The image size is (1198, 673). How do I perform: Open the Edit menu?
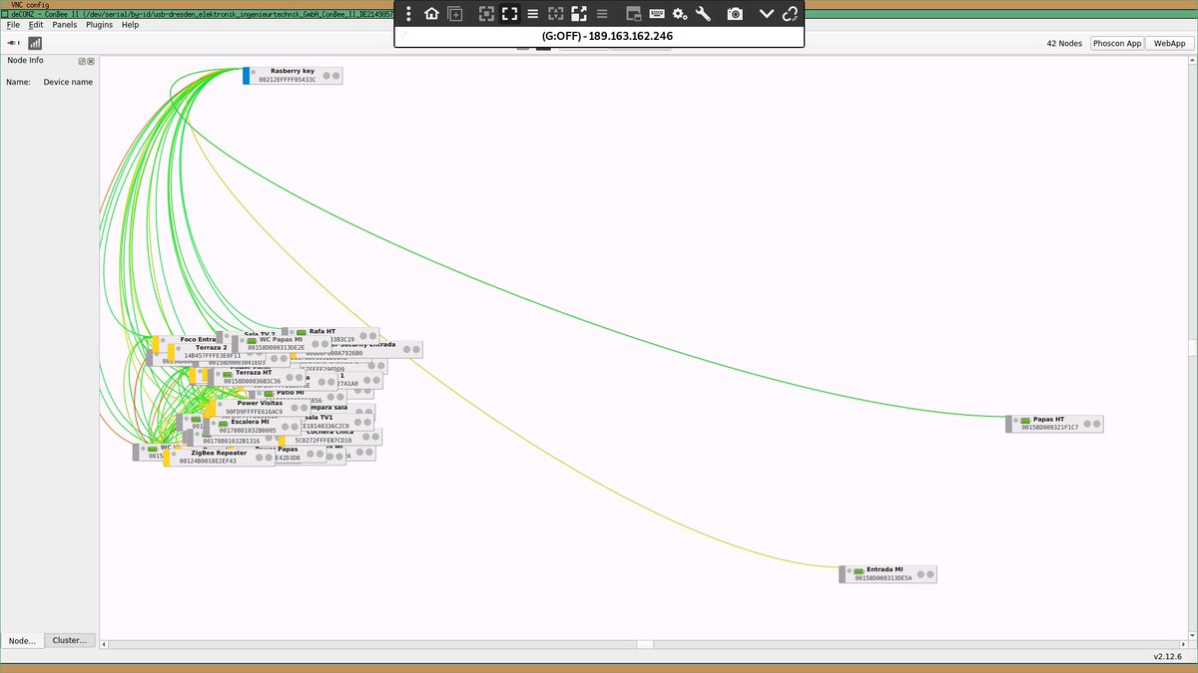click(36, 25)
